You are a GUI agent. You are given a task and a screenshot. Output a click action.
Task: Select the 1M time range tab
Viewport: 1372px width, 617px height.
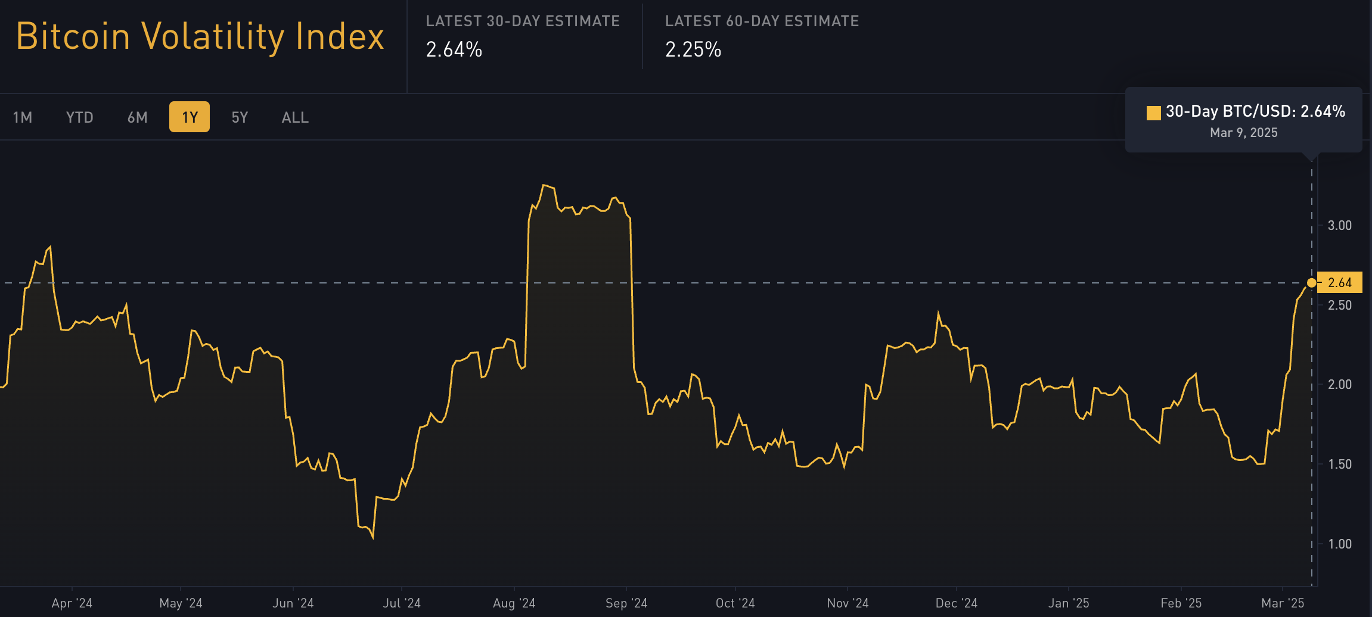tap(23, 117)
